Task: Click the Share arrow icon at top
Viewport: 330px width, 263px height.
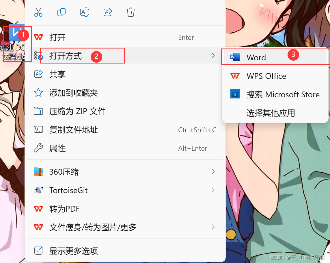Action: tap(107, 12)
